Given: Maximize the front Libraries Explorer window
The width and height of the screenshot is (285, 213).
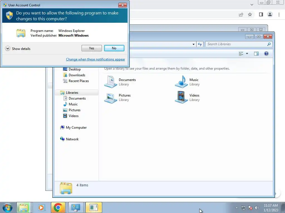Looking at the screenshot, I should coord(259,37).
